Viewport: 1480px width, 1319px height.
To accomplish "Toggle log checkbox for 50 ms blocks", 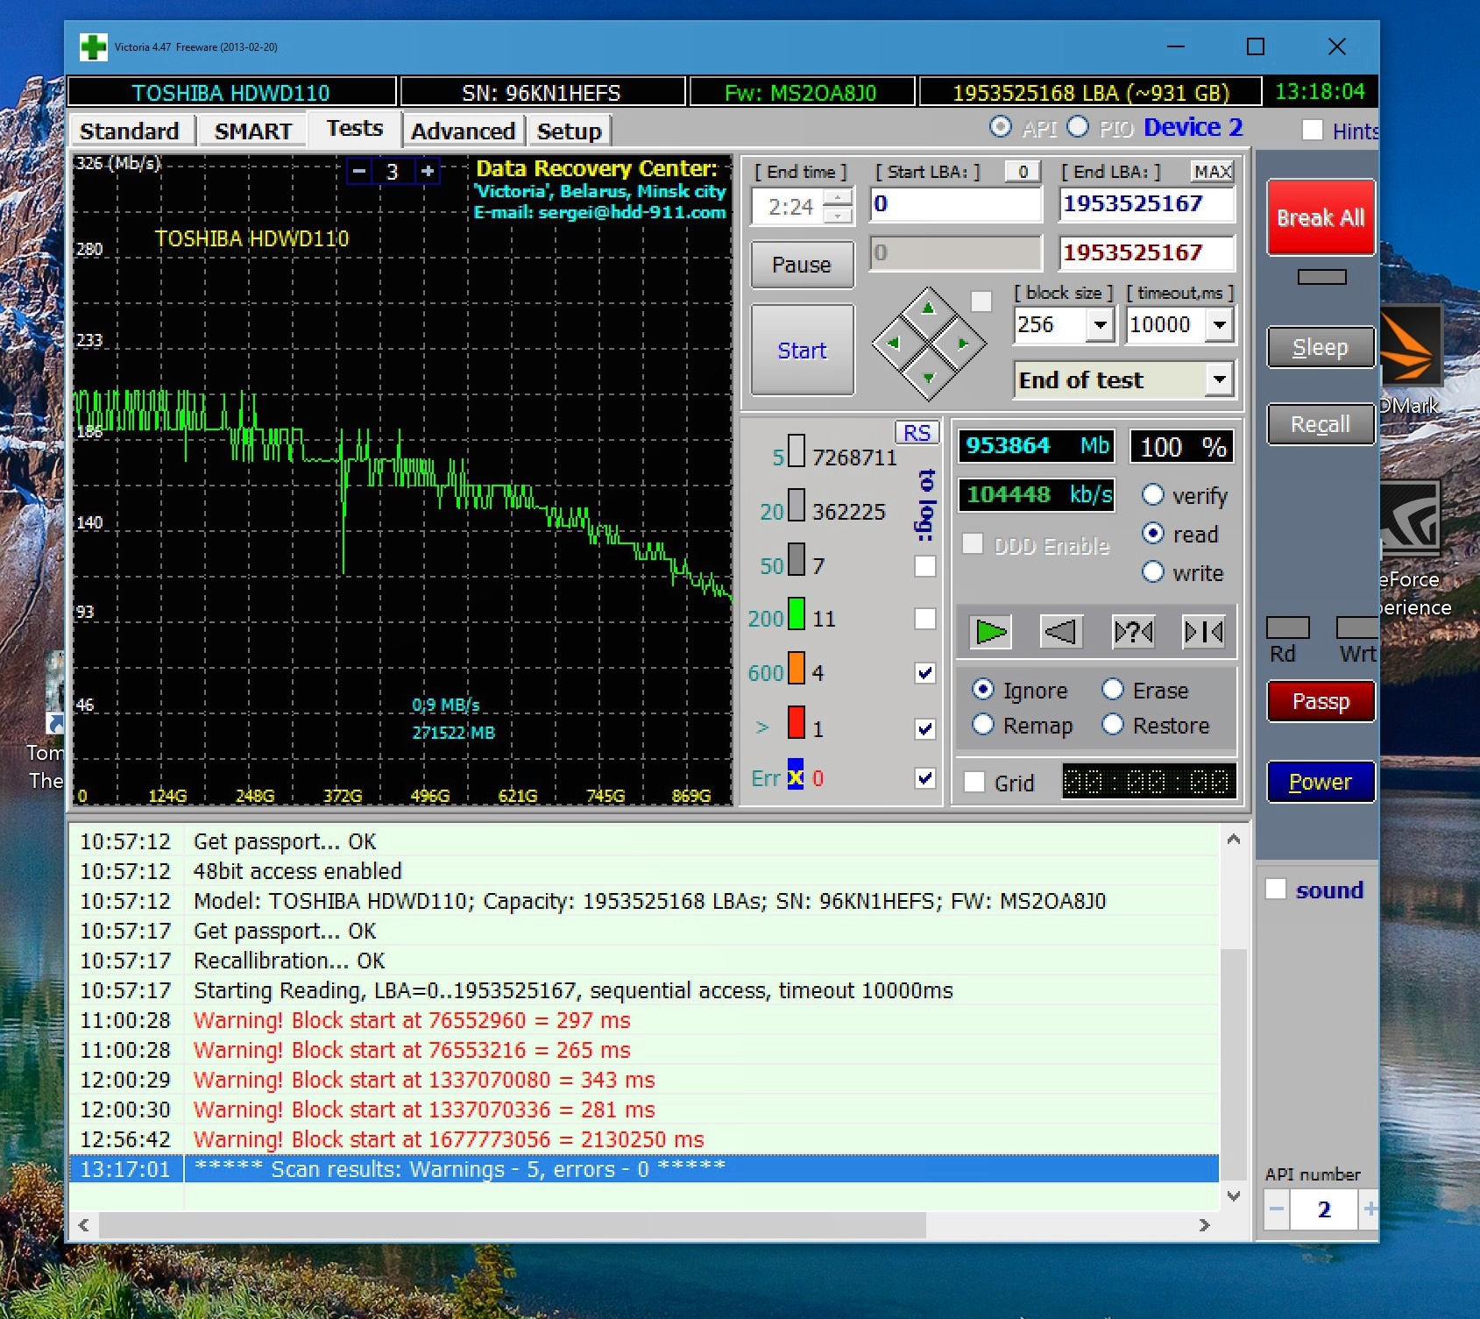I will [925, 566].
